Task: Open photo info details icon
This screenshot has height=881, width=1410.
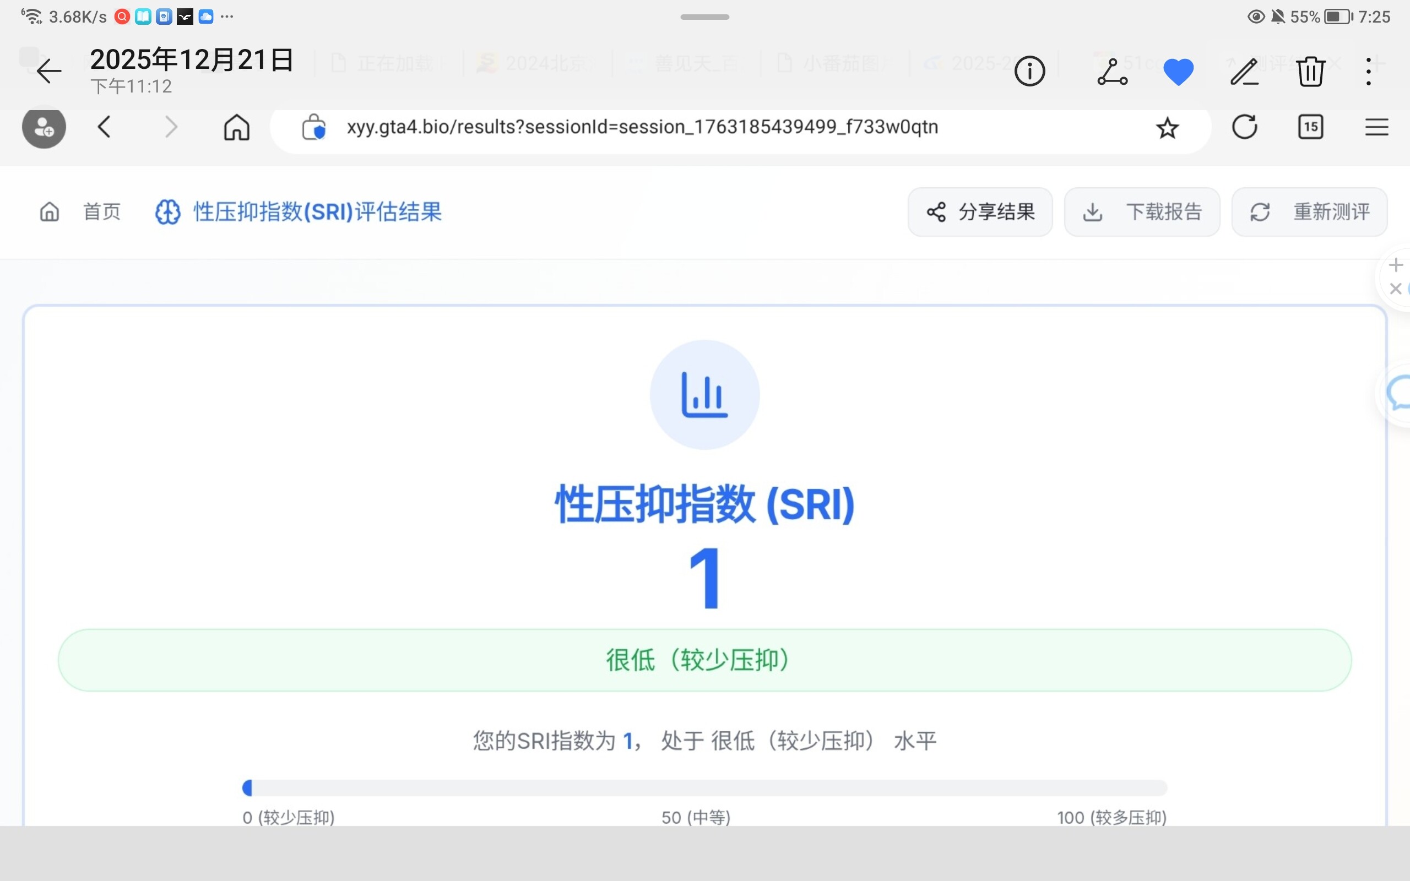Action: [x=1029, y=71]
